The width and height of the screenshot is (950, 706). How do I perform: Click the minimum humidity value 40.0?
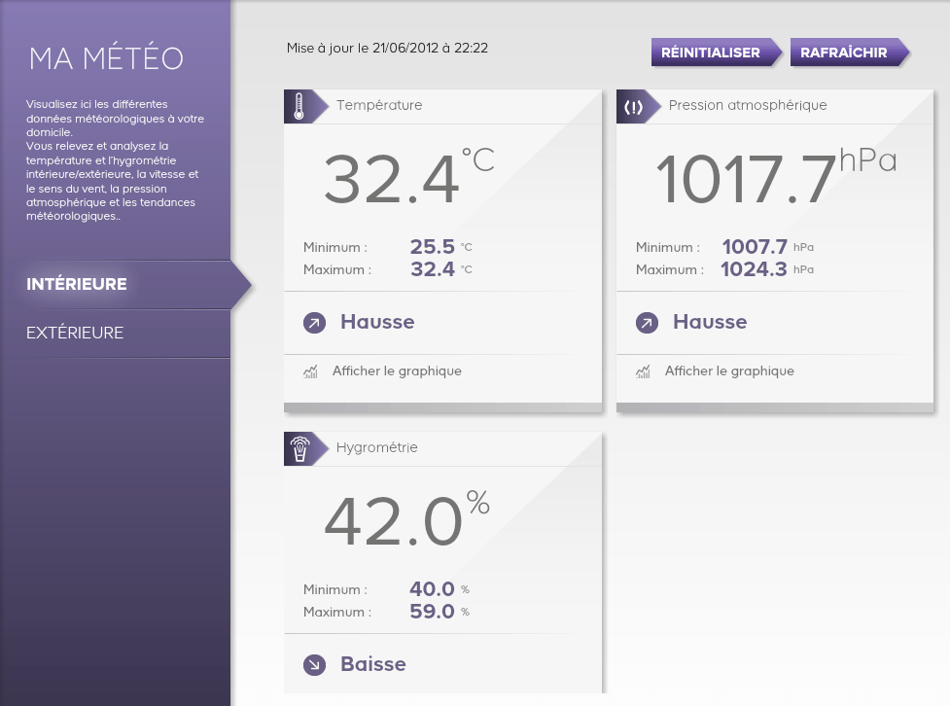432,589
